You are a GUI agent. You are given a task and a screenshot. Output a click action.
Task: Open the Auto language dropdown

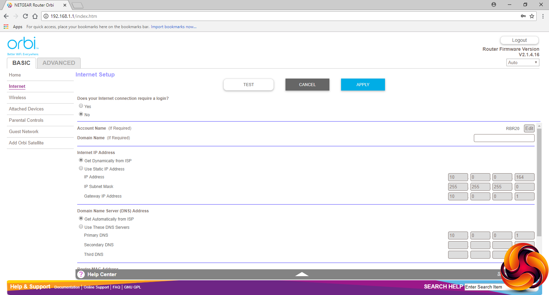(x=523, y=62)
